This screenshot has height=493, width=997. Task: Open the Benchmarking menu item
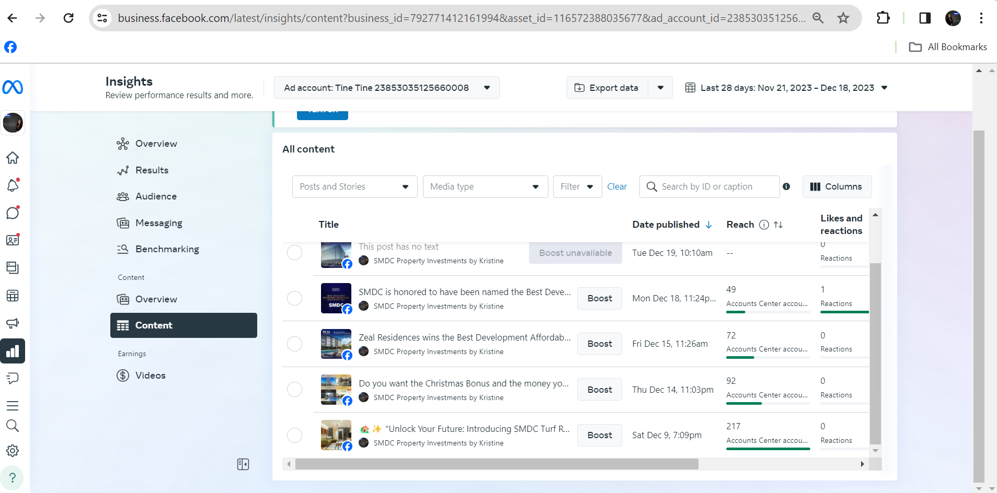pyautogui.click(x=167, y=249)
